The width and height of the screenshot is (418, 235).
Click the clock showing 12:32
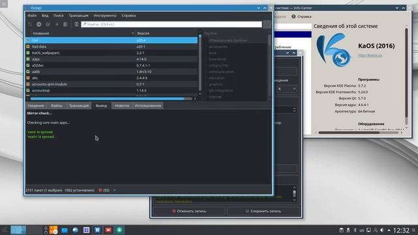tap(401, 230)
